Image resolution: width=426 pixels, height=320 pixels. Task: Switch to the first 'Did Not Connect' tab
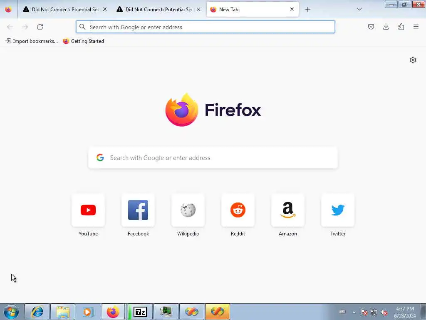64,10
